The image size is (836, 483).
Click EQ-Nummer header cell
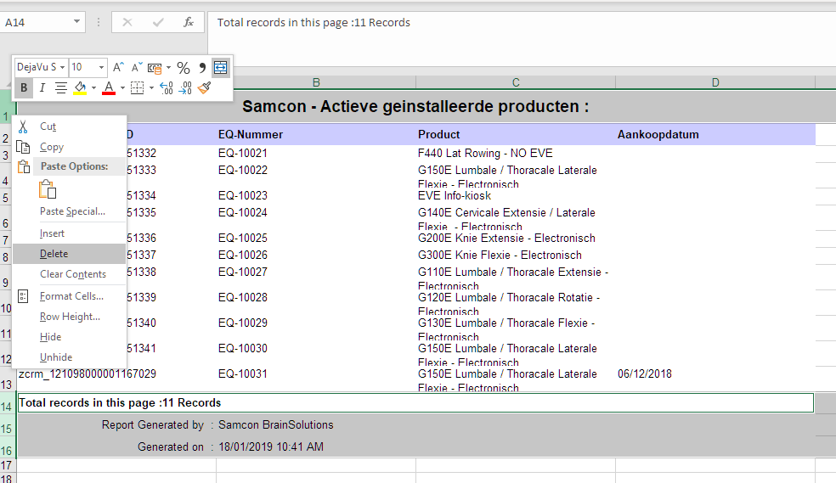316,134
